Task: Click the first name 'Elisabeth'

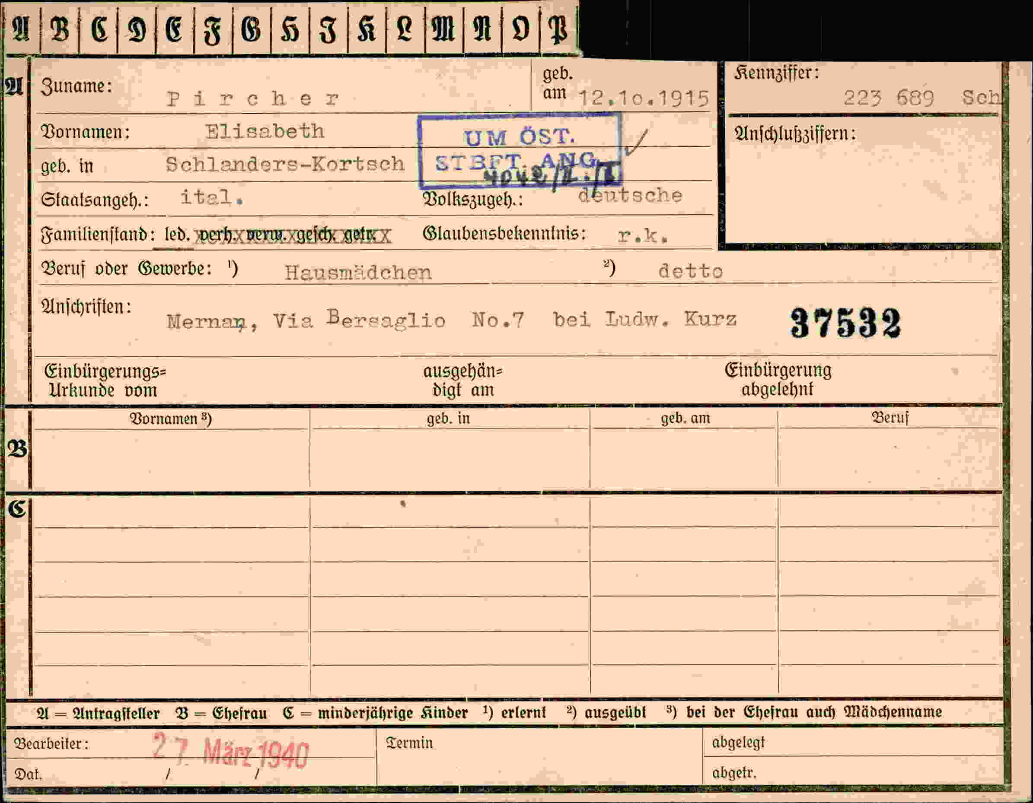Action: (265, 131)
